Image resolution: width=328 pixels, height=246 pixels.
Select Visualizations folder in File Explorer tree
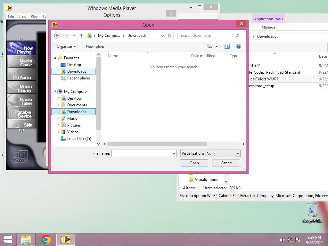click(203, 180)
